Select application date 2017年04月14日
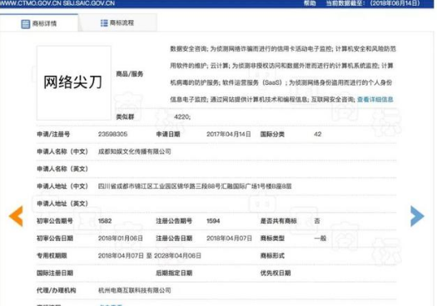This screenshot has height=306, width=437. (x=229, y=134)
